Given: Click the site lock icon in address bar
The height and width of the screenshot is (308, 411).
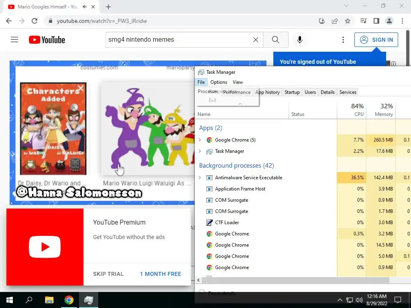Looking at the screenshot, I should coord(51,21).
